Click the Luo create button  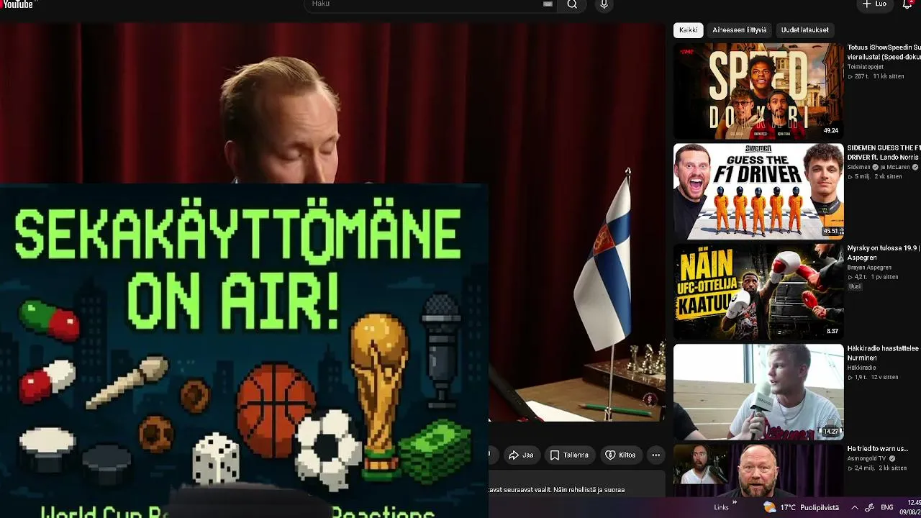tap(875, 4)
